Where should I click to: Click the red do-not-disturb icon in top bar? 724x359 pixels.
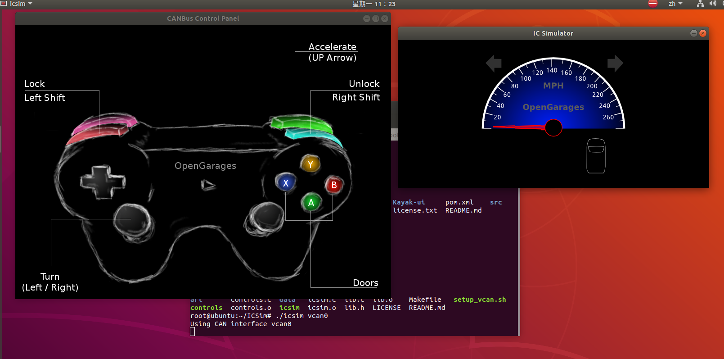(653, 4)
